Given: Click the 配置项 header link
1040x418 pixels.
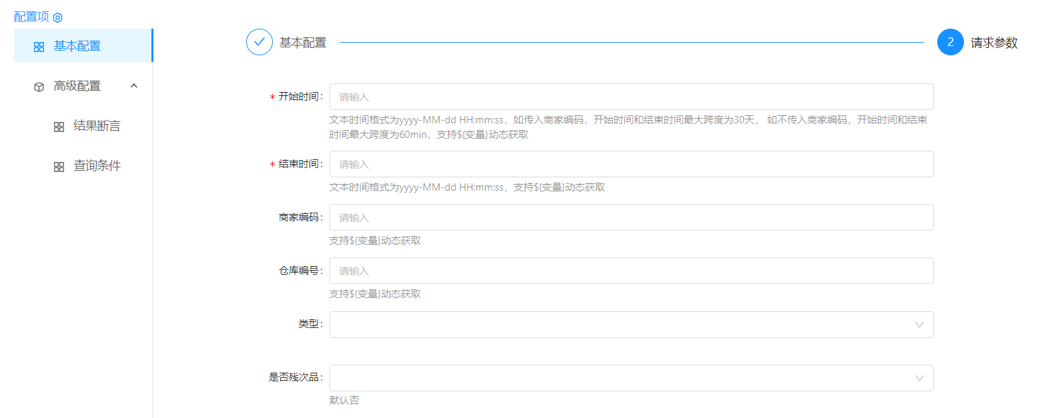Looking at the screenshot, I should point(31,17).
